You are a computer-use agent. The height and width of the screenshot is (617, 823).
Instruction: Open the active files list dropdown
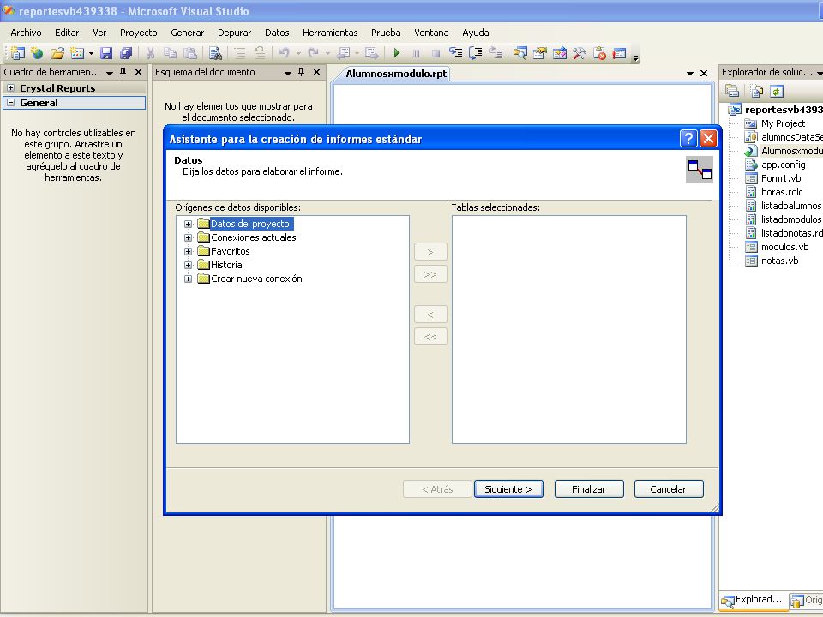[689, 74]
